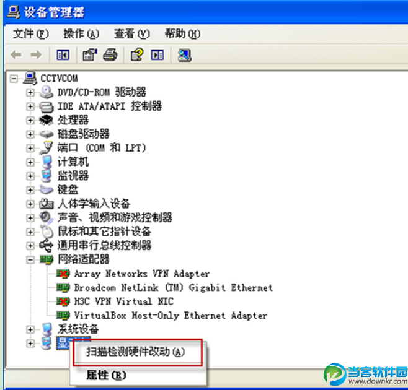The height and width of the screenshot is (390, 408).
Task: Collapse the 网络适配器 node
Action: pyautogui.click(x=30, y=259)
